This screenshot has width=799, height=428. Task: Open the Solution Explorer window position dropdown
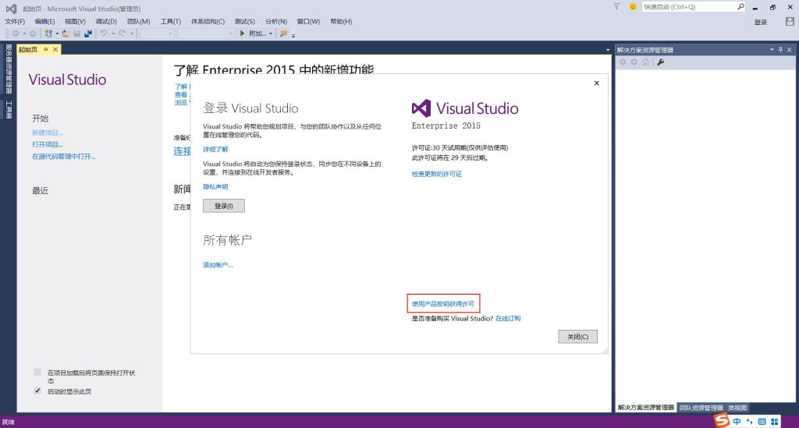[772, 49]
